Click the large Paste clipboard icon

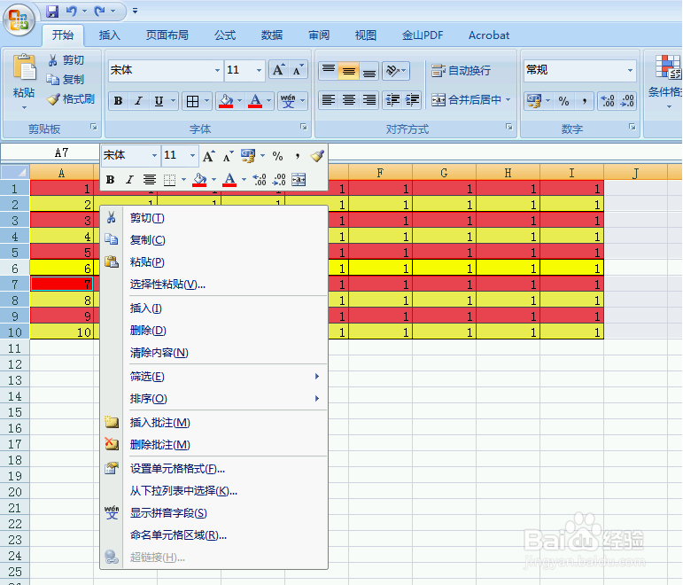coord(25,67)
